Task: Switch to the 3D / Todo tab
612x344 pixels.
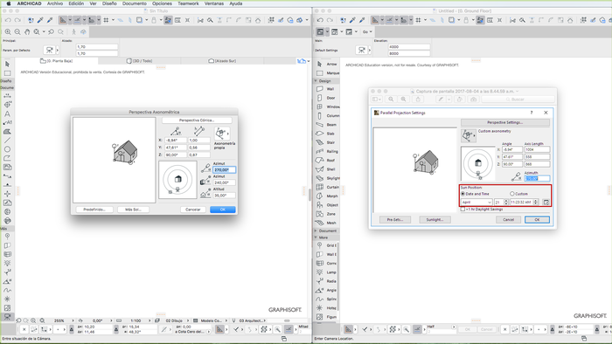Action: pos(139,61)
